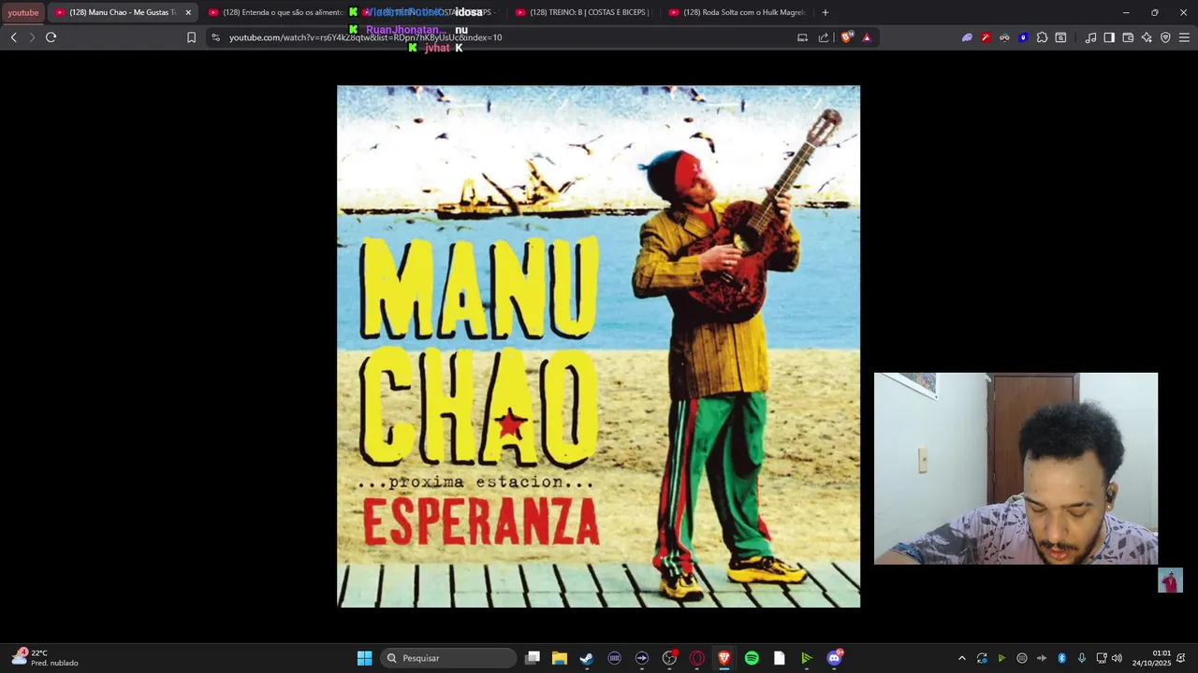
Task: Go back with the browser back arrow
Action: point(13,37)
